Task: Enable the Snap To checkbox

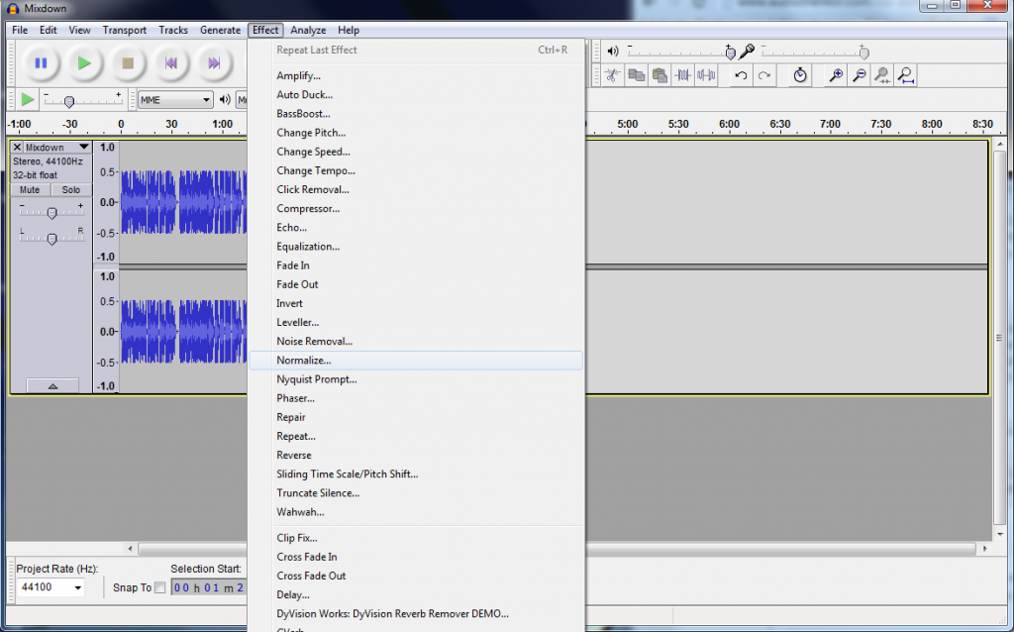Action: [x=159, y=587]
